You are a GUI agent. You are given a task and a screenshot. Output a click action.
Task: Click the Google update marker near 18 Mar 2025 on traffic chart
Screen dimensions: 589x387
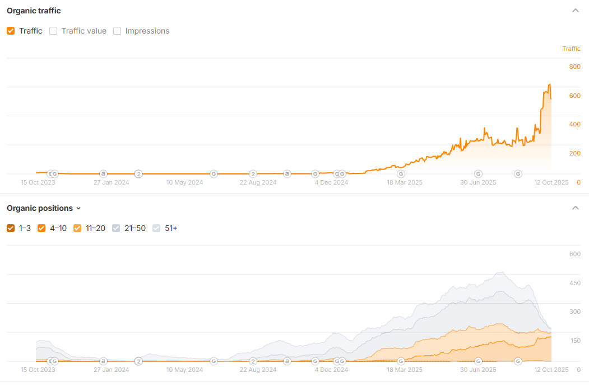[x=401, y=174]
